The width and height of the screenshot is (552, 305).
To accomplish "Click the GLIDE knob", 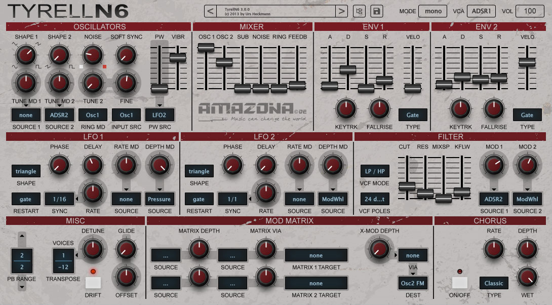I will [126, 249].
